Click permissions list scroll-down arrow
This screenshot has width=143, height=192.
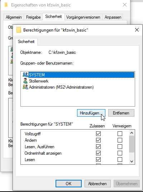pyautogui.click(x=132, y=161)
